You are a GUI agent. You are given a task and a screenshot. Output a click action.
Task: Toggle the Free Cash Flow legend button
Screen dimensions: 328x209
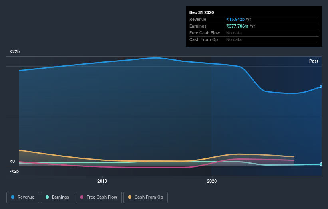99,197
